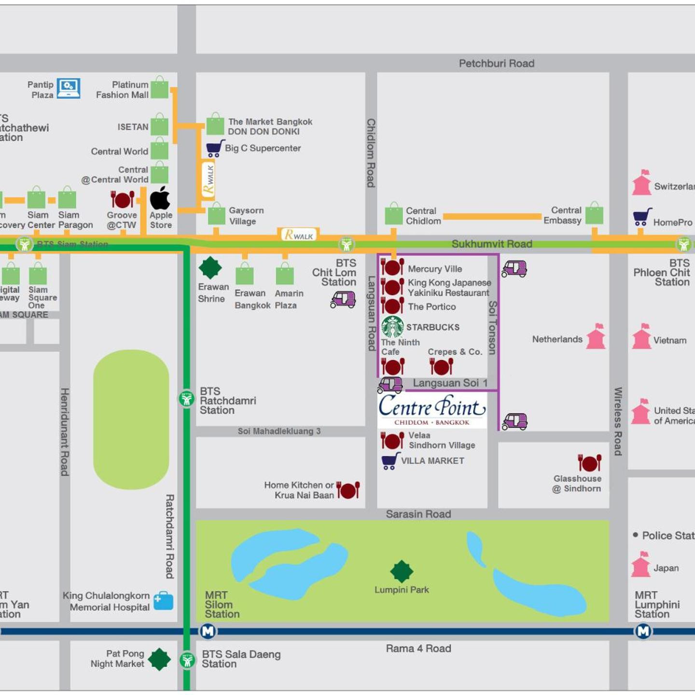Click the Pat Pong Night Market icon
Screen dimensions: 695x695
[159, 659]
